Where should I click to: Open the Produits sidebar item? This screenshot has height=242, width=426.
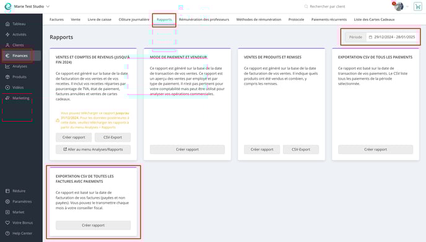(19, 77)
